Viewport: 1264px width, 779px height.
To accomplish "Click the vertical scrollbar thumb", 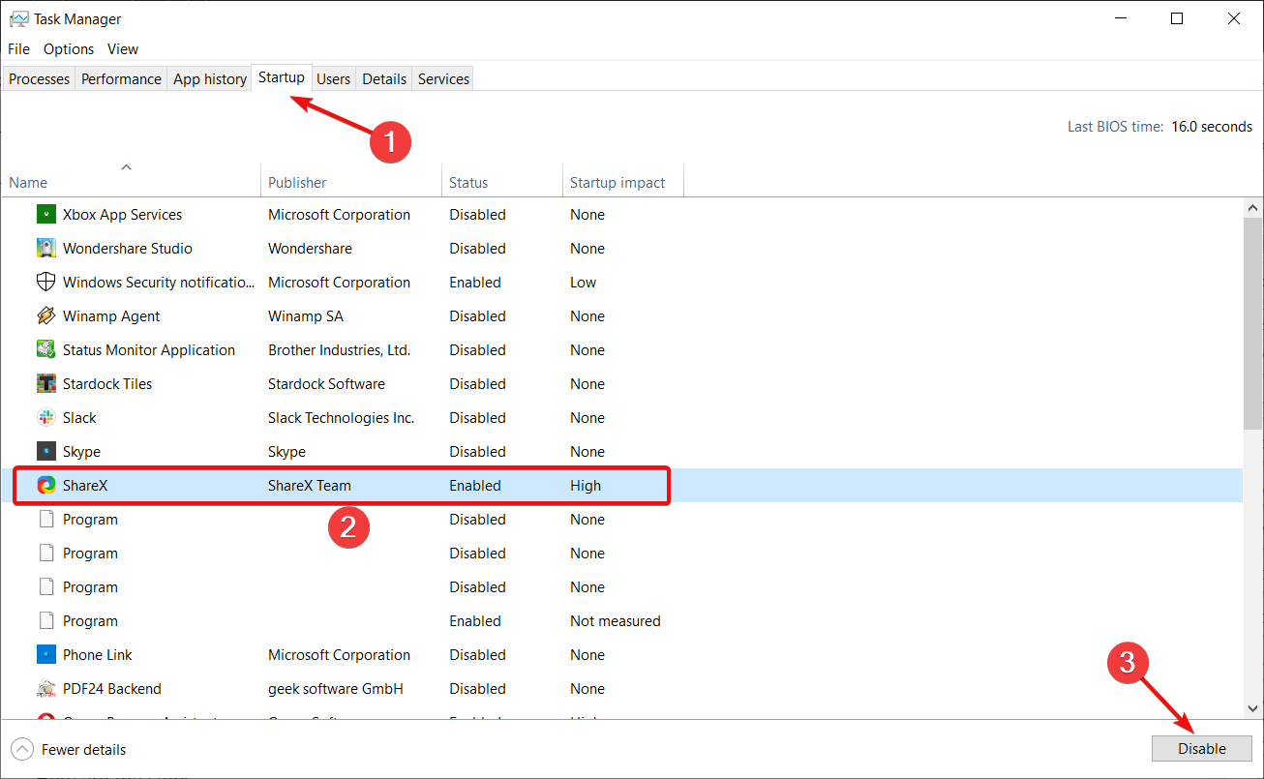I will pyautogui.click(x=1253, y=322).
